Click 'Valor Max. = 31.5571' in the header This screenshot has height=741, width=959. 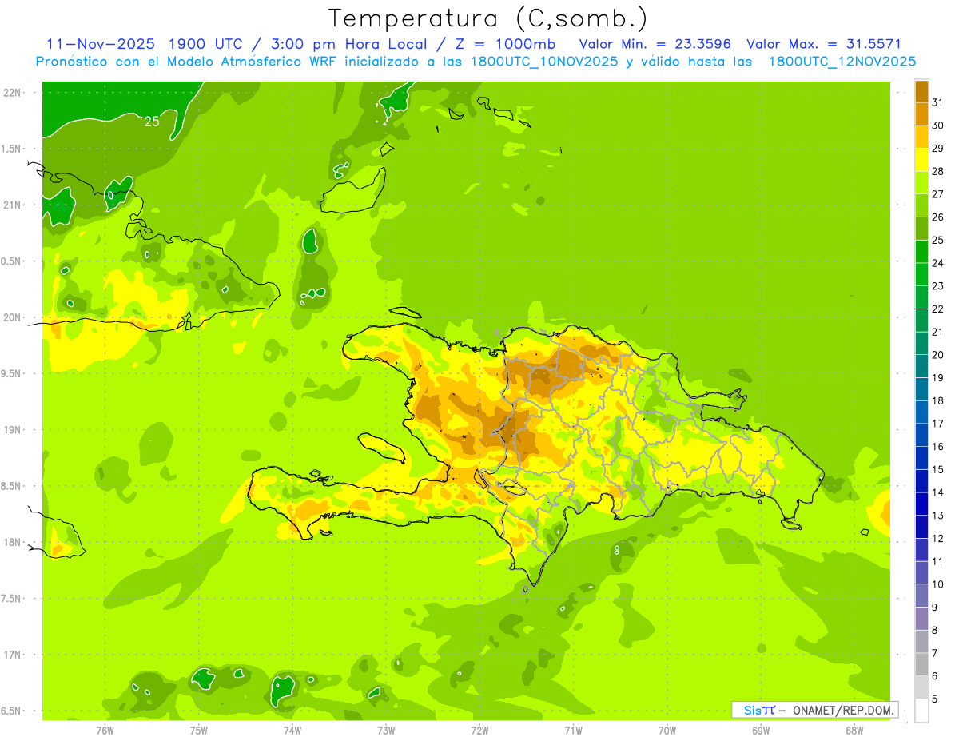[x=823, y=44]
